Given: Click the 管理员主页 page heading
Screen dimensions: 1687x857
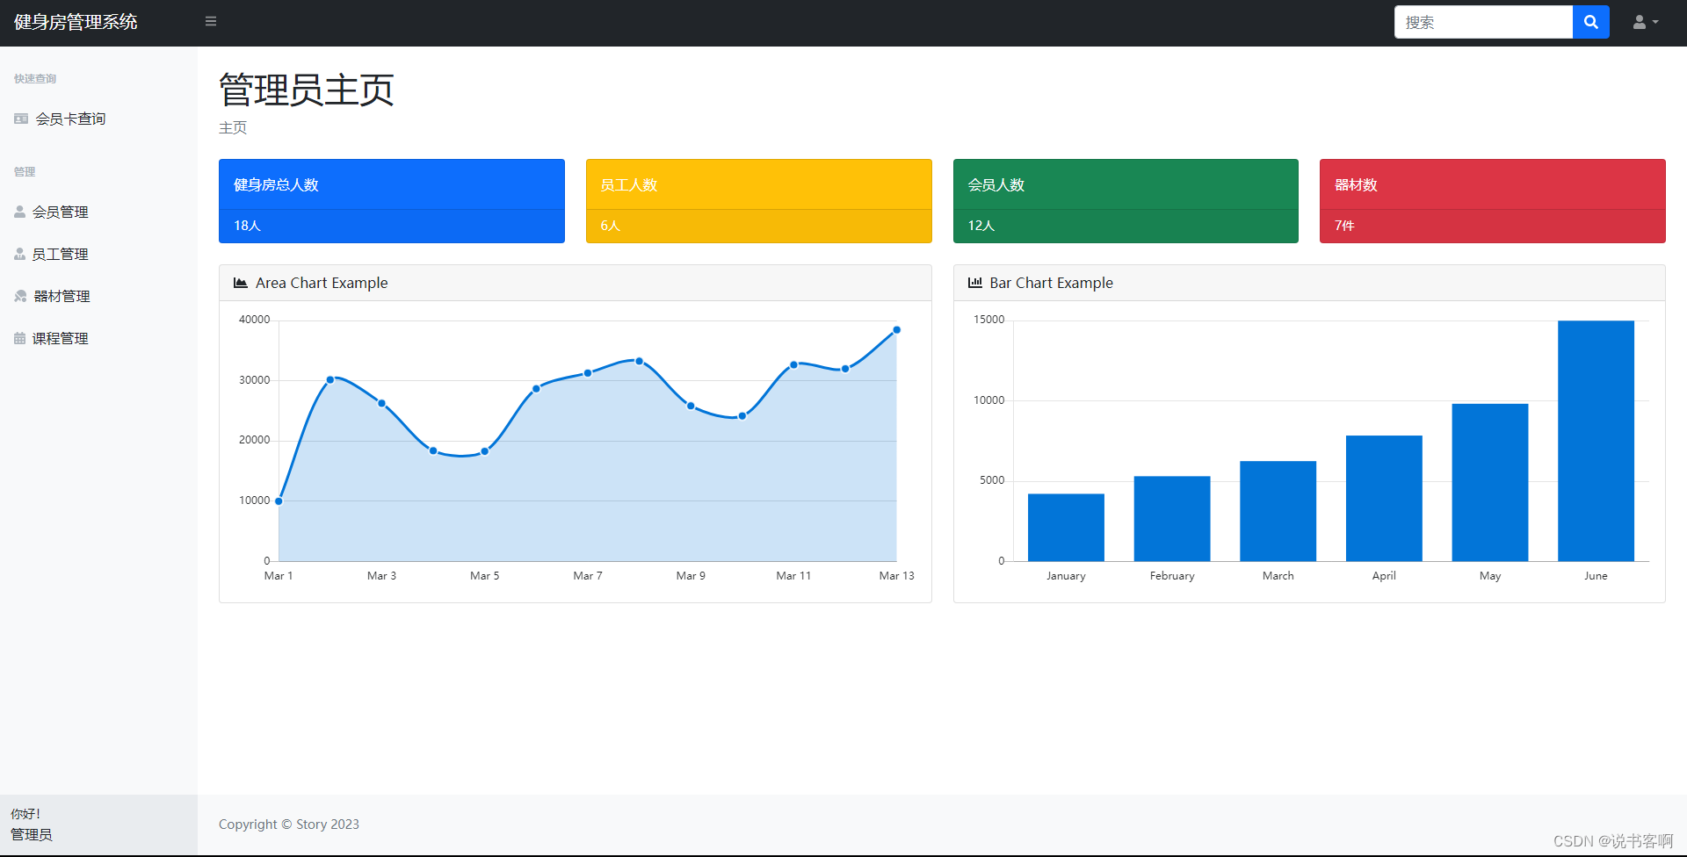Looking at the screenshot, I should pos(307,90).
